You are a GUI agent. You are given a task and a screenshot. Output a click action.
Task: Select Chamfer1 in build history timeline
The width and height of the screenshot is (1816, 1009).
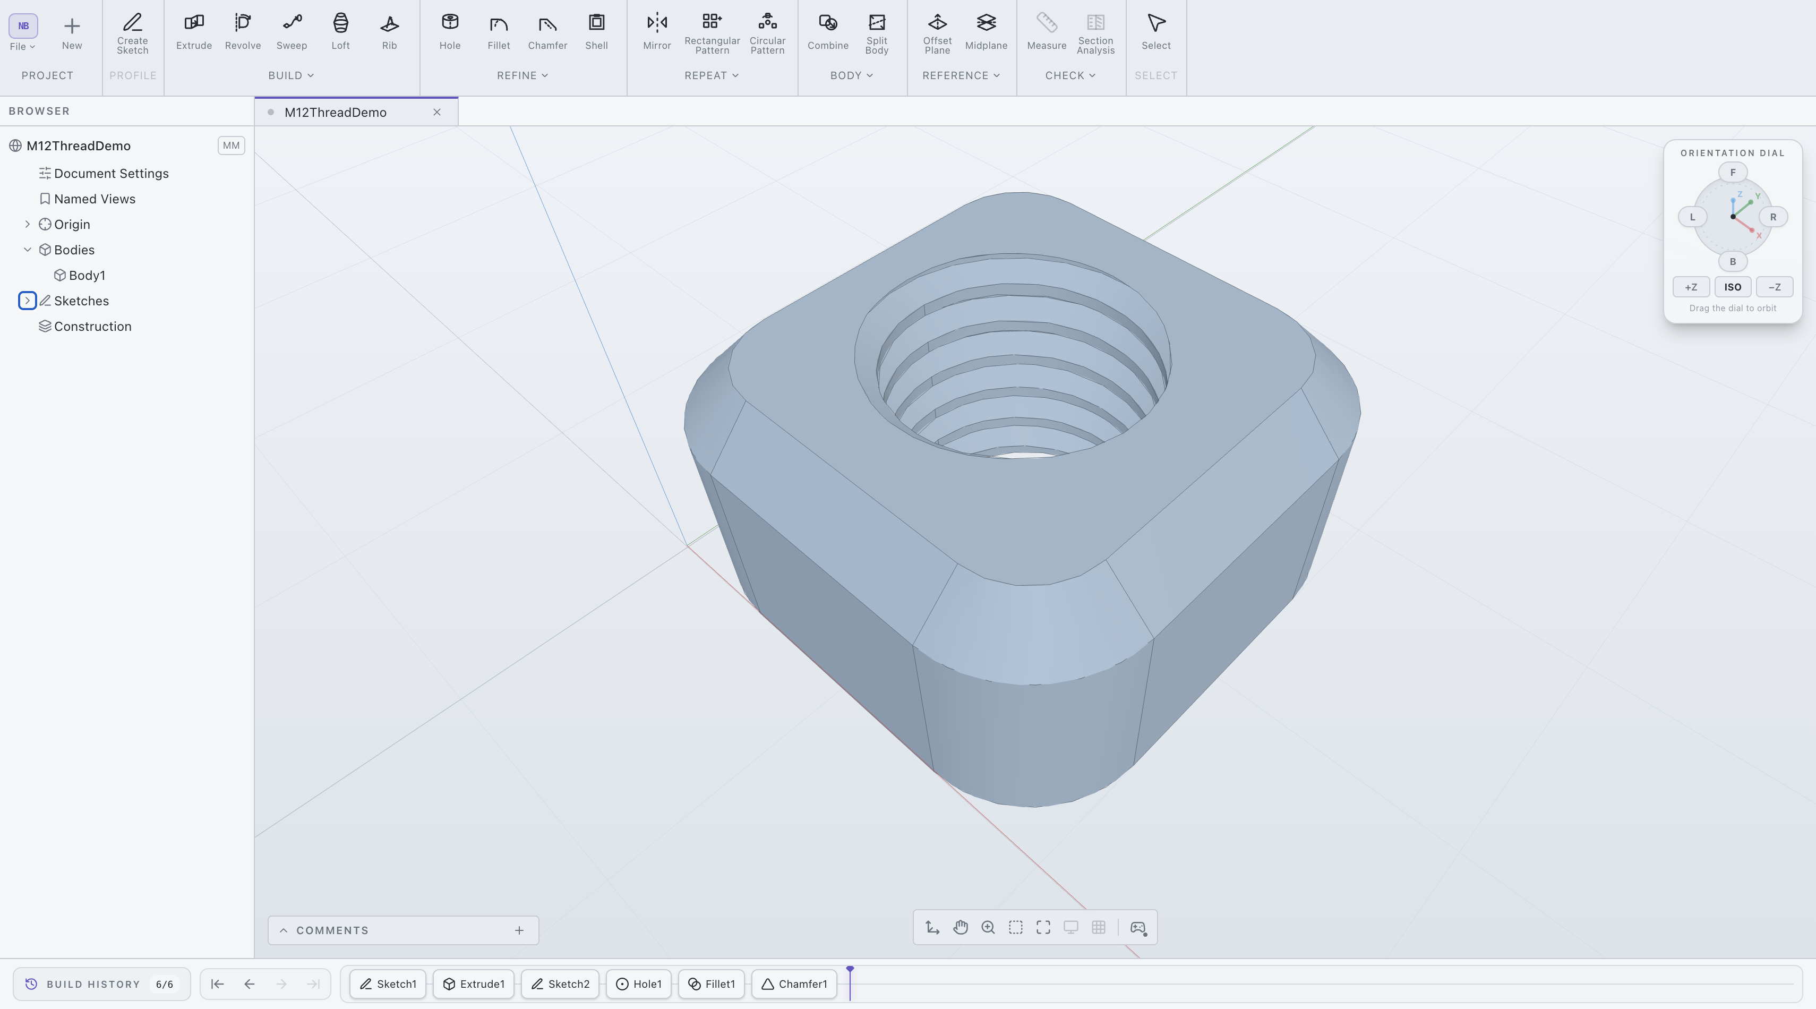(x=794, y=985)
